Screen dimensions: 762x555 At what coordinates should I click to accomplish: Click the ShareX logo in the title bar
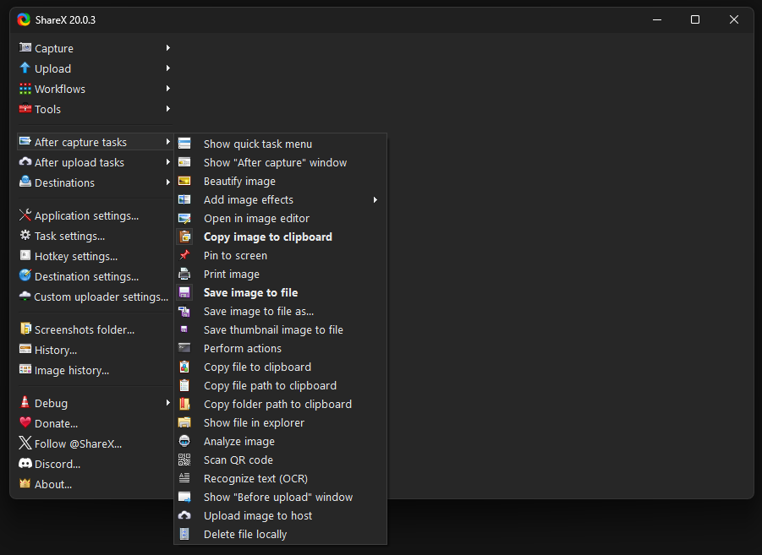point(24,19)
